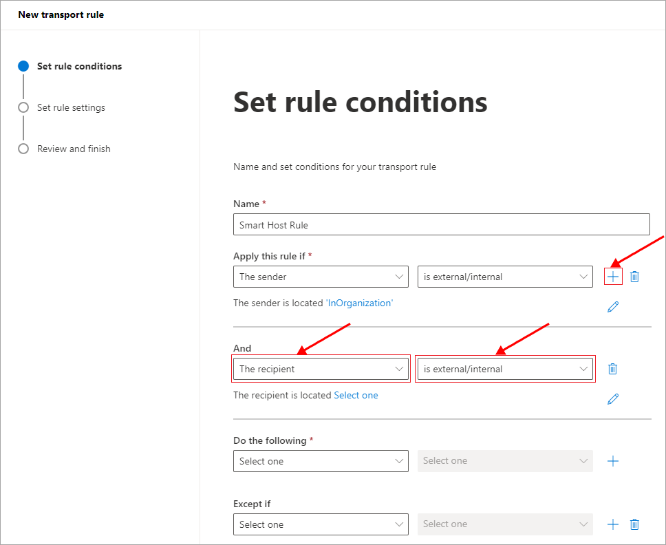Delete the Except if row

click(x=634, y=524)
